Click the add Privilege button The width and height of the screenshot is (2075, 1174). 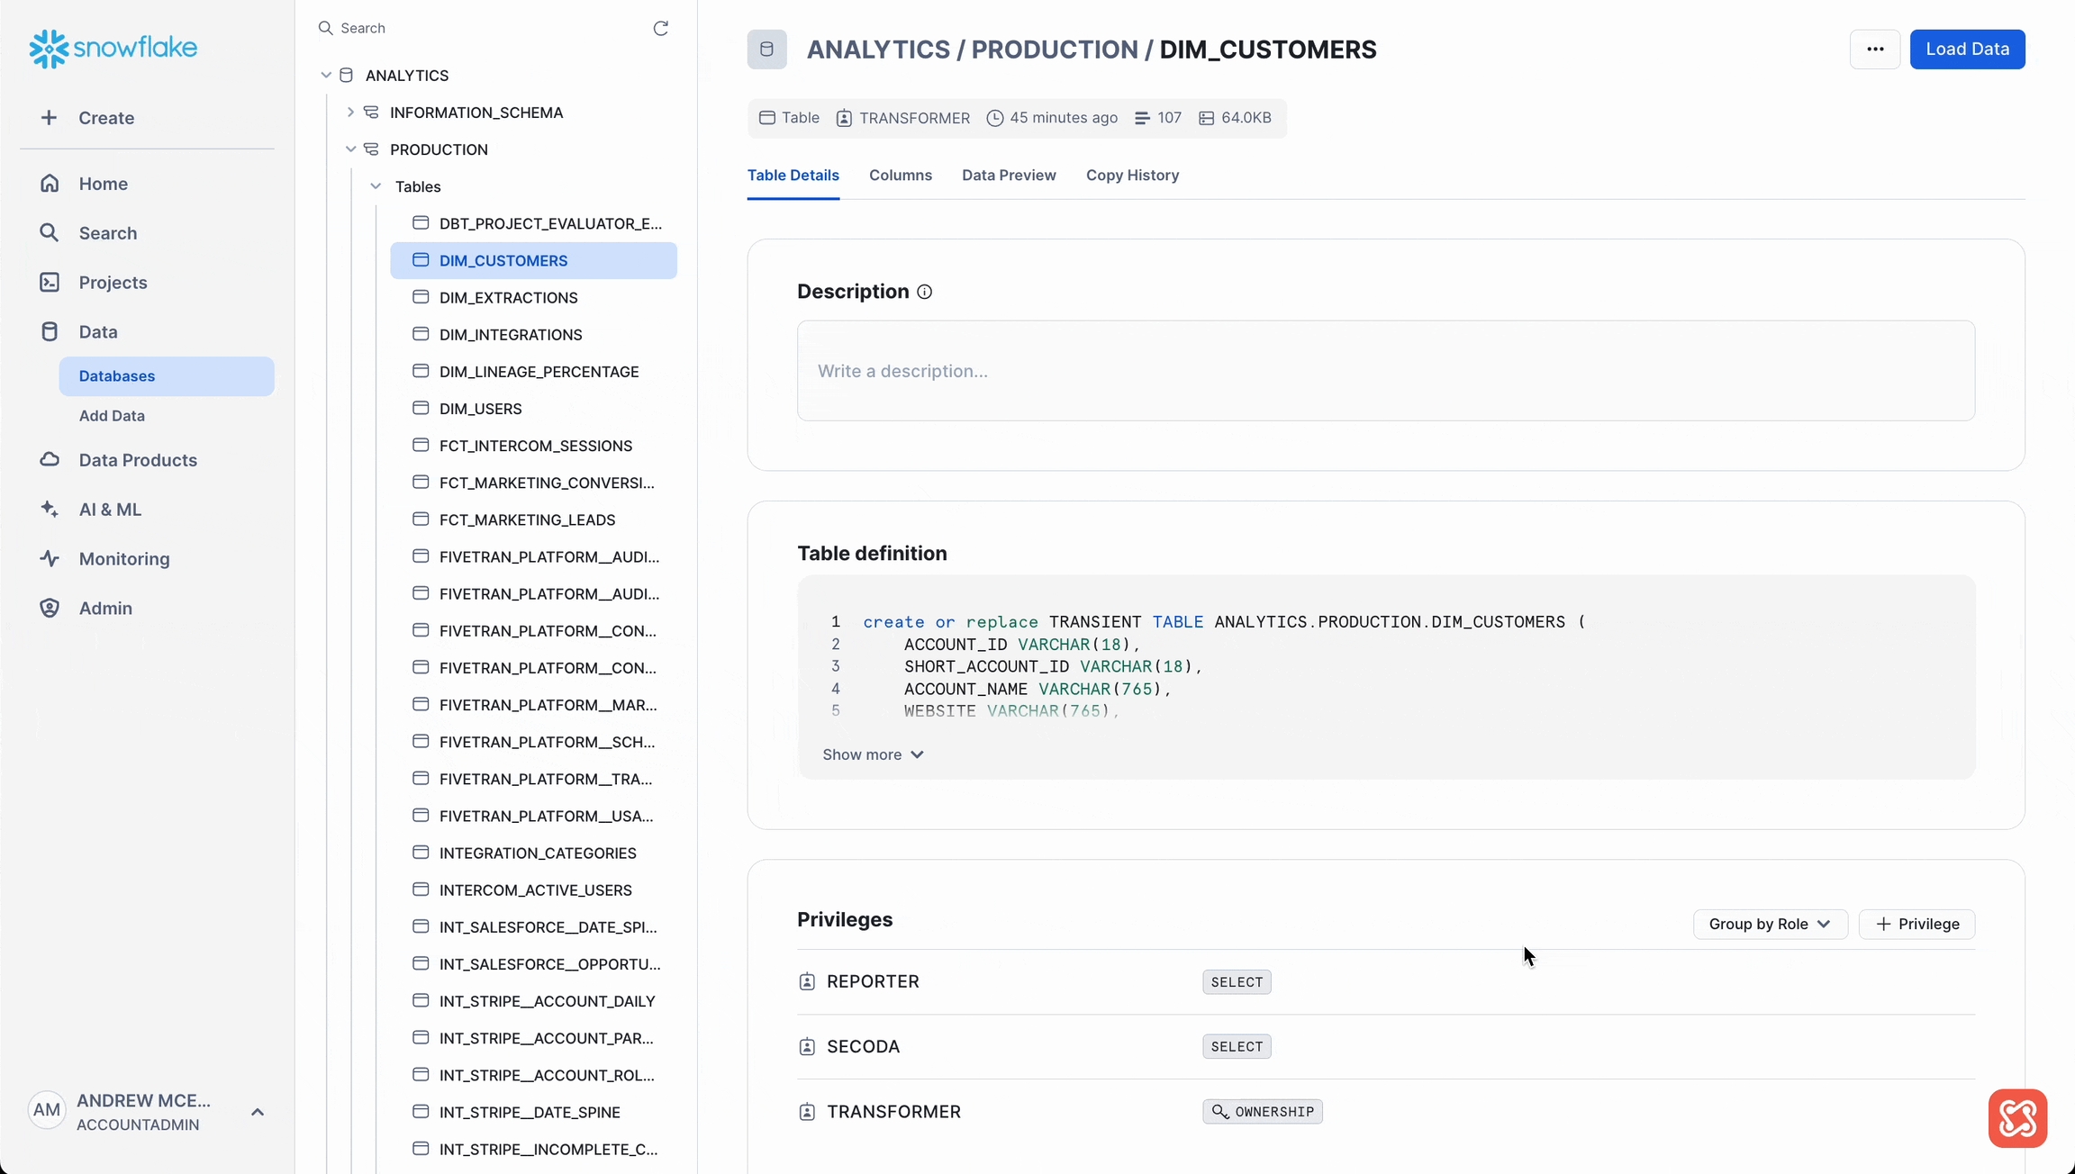coord(1916,925)
